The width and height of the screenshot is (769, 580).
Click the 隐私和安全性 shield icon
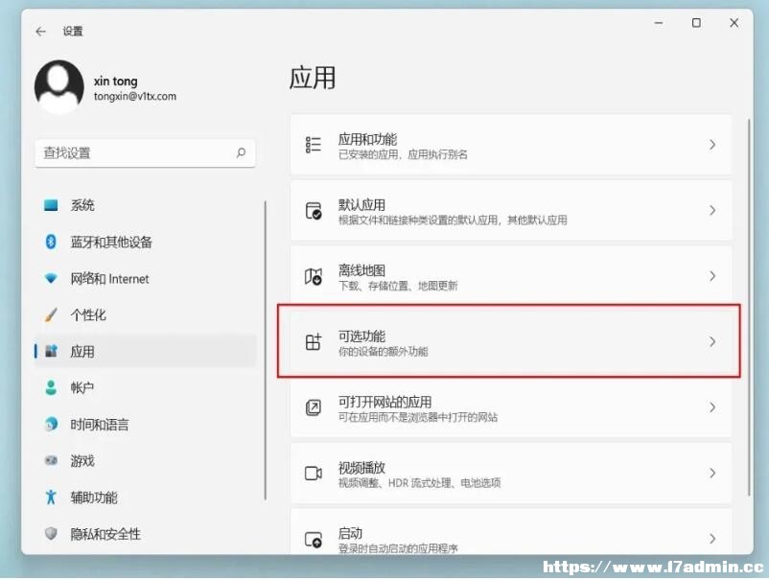[51, 533]
